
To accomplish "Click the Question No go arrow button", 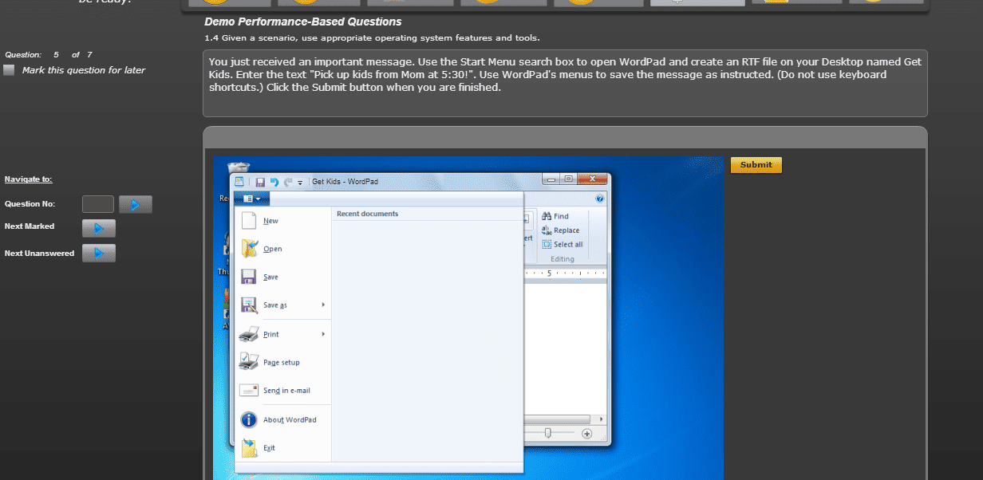I will click(x=136, y=204).
